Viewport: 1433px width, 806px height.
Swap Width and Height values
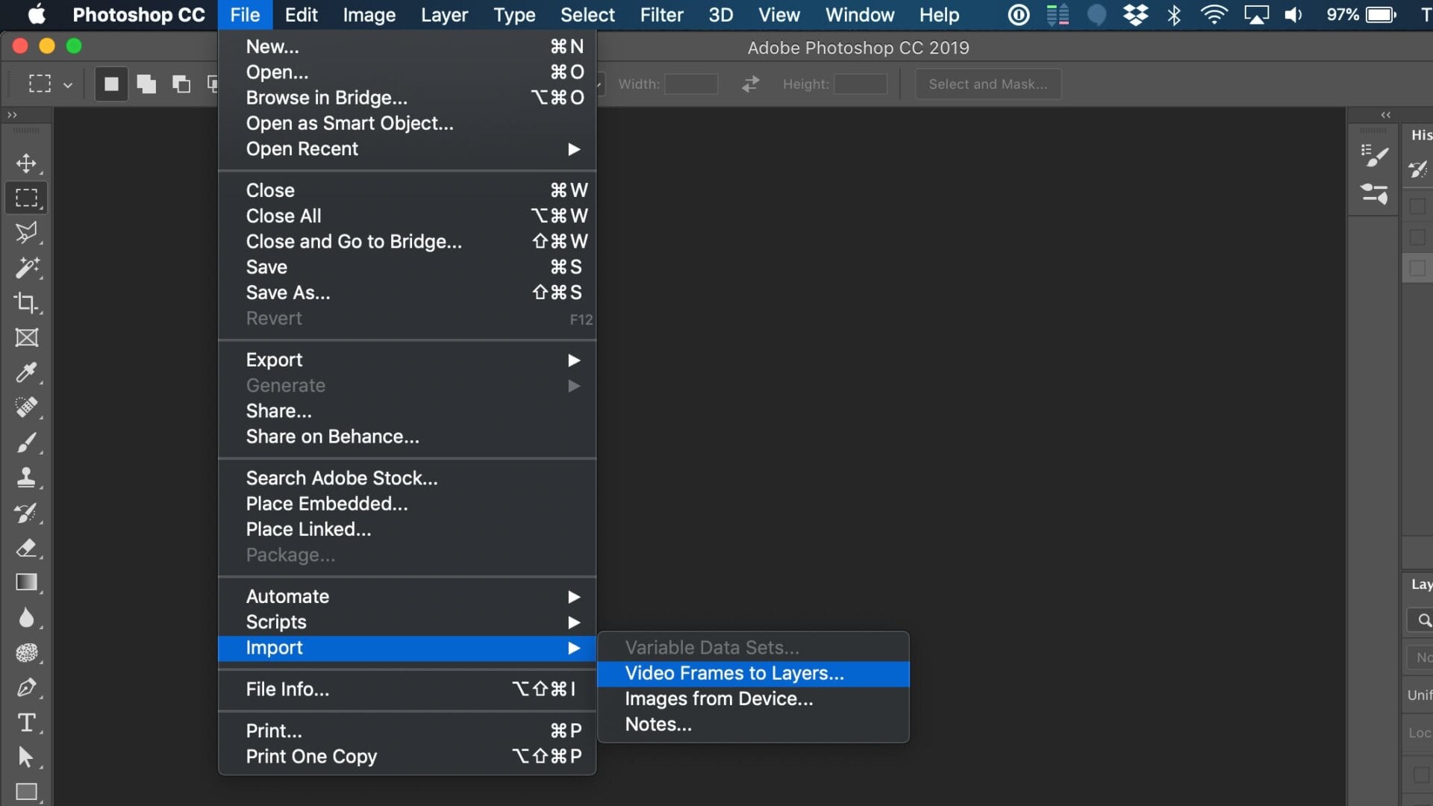[749, 84]
